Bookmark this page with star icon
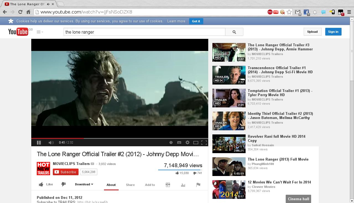 click(x=289, y=12)
